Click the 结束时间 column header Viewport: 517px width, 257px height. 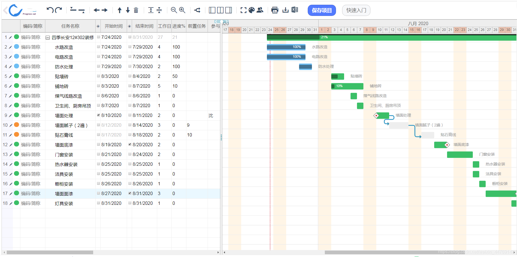144,26
